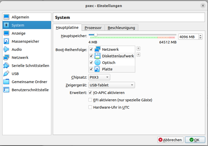Enable EFI aktivieren checkbox

click(x=90, y=100)
